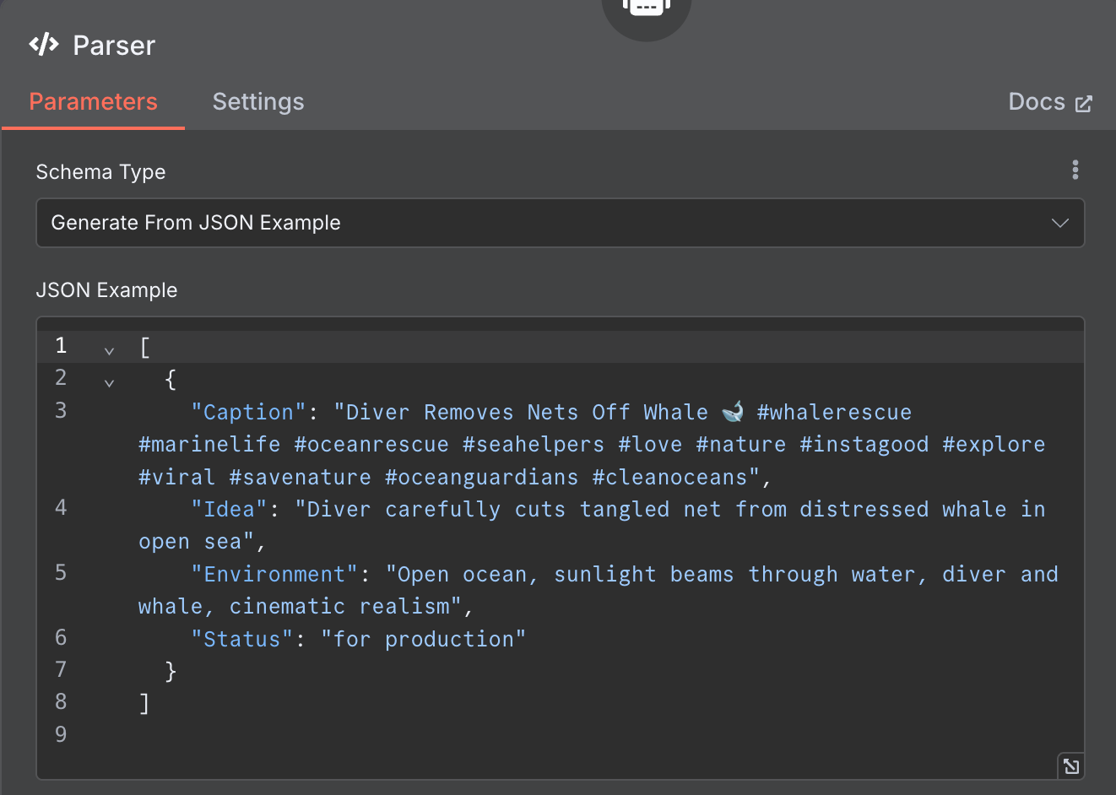Fold the object block at line 2

pyautogui.click(x=109, y=382)
